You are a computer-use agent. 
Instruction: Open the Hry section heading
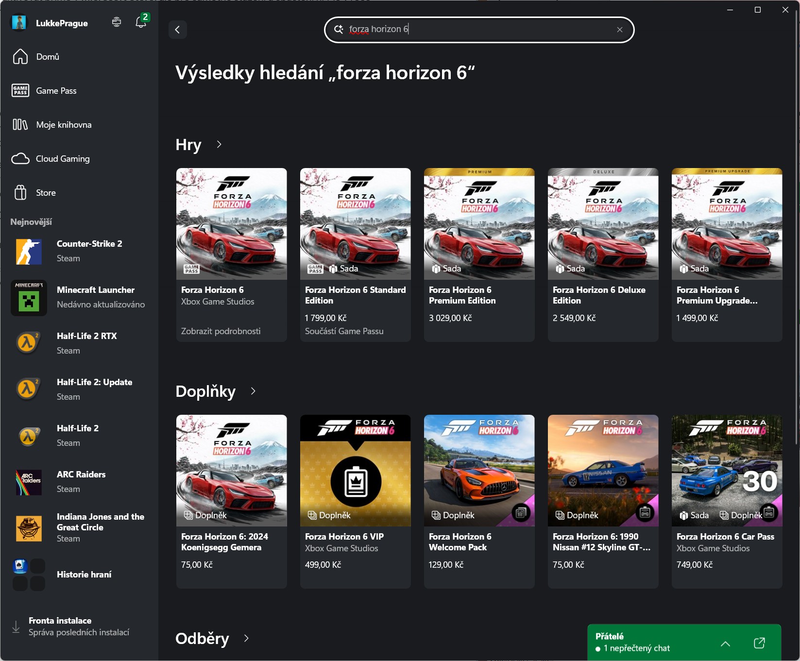click(x=188, y=145)
